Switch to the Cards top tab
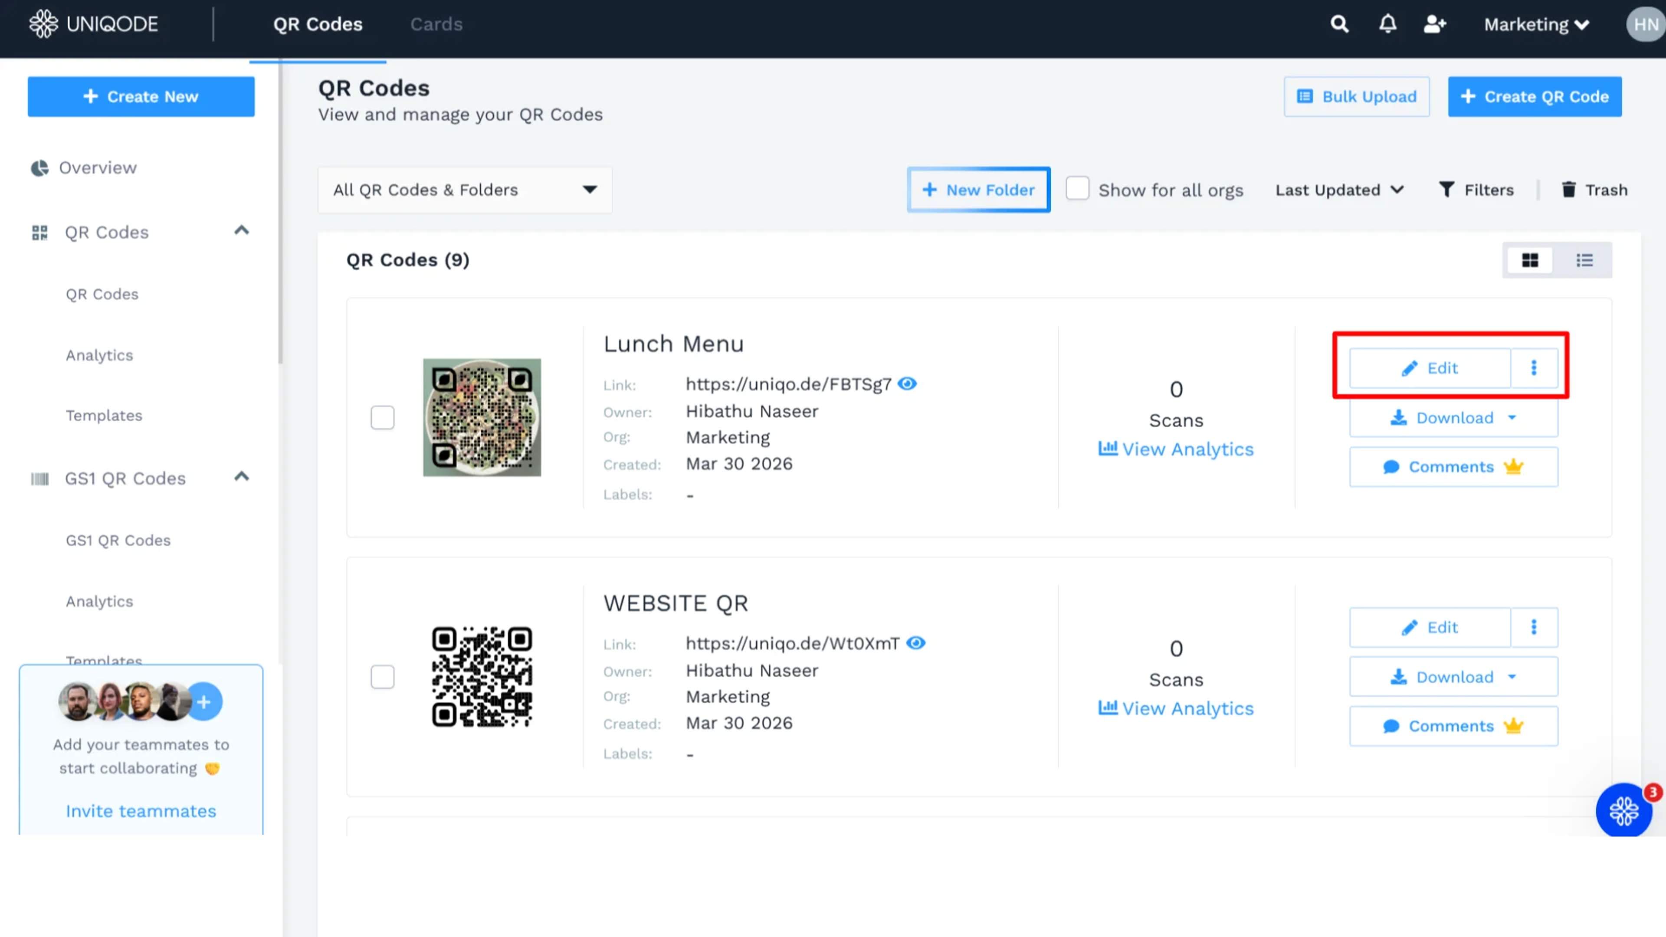The height and width of the screenshot is (937, 1666). click(436, 25)
